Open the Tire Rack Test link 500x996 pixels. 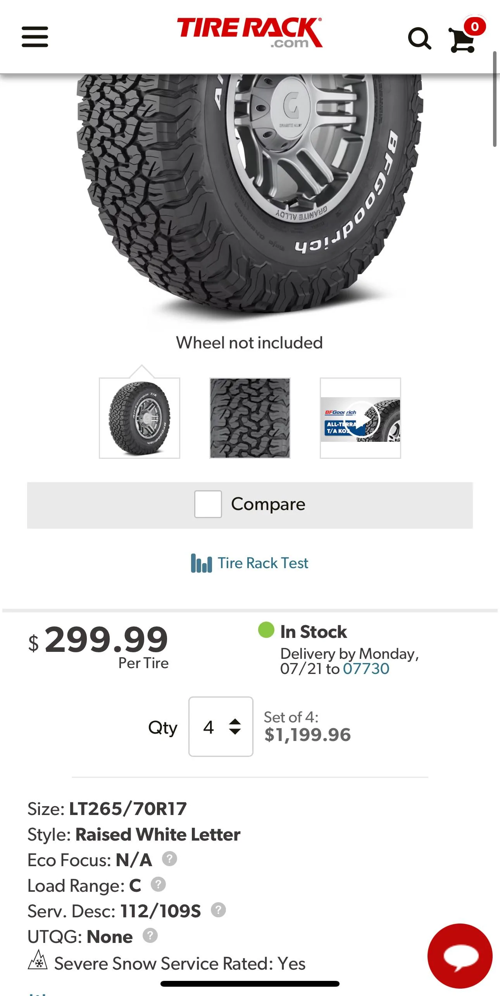[250, 563]
